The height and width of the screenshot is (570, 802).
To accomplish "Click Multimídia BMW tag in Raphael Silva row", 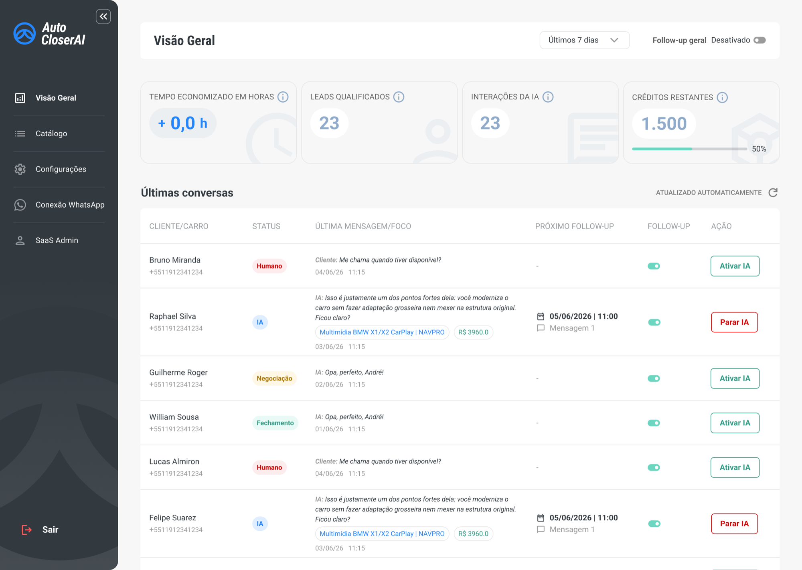I will click(382, 332).
